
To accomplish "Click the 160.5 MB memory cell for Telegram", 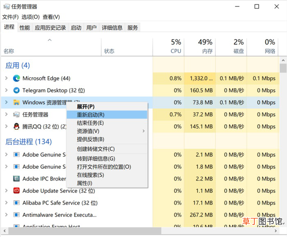I will pyautogui.click(x=200, y=90).
